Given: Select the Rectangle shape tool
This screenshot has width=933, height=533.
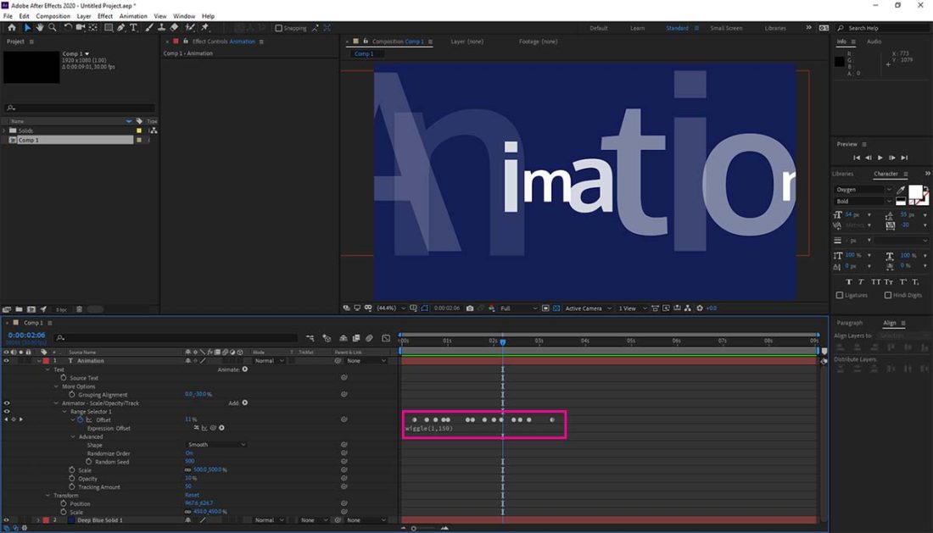Looking at the screenshot, I should coord(109,28).
